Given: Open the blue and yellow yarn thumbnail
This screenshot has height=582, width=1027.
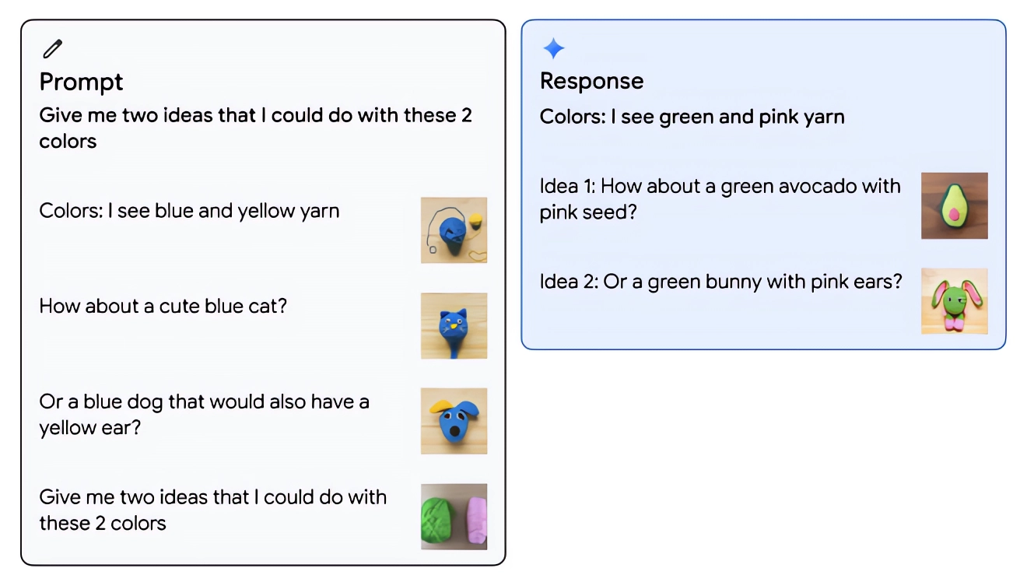Looking at the screenshot, I should coord(454,230).
